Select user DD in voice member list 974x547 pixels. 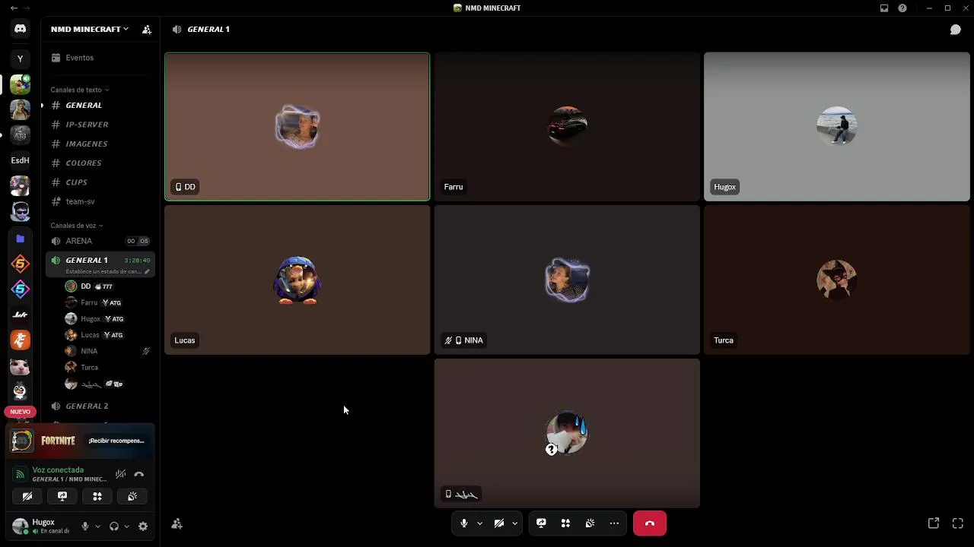[x=107, y=286]
